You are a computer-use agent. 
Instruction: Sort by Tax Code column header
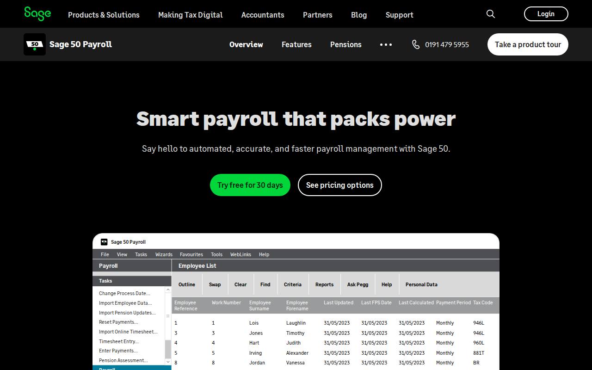pyautogui.click(x=483, y=302)
